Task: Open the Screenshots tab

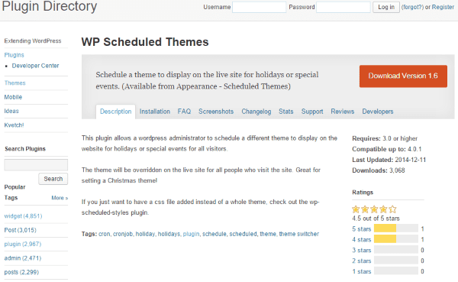Action: point(216,112)
